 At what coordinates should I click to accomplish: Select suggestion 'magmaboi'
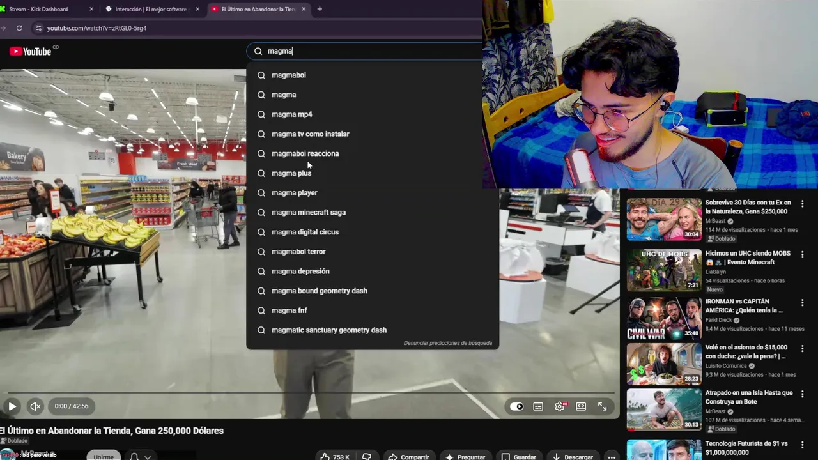pos(373,75)
